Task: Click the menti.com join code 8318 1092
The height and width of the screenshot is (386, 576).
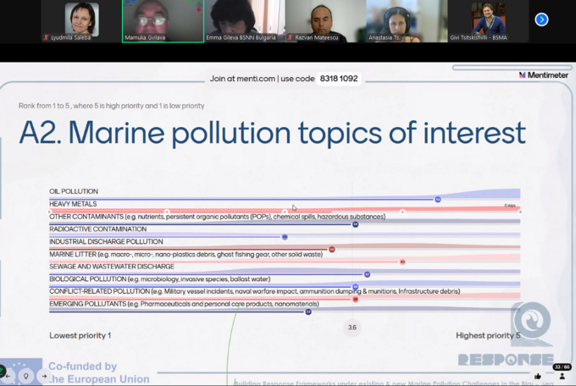Action: tap(338, 79)
